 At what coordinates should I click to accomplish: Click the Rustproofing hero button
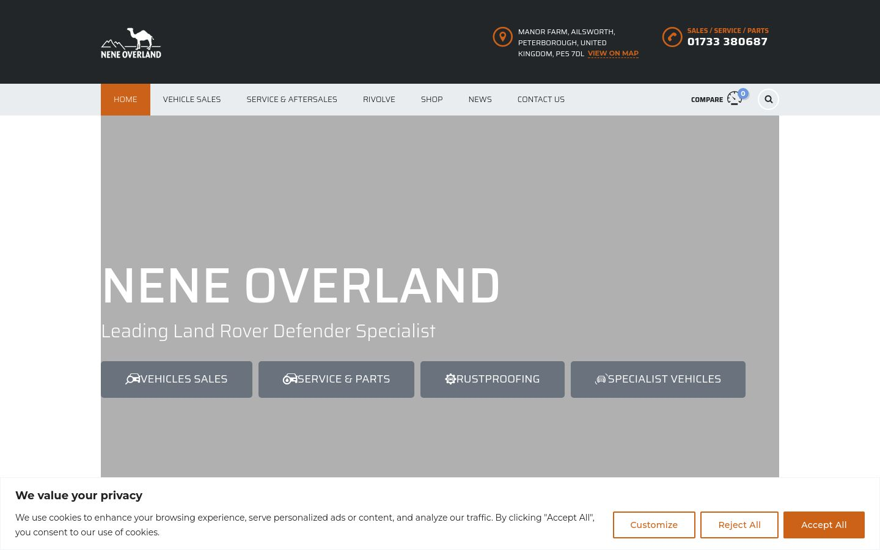(x=493, y=380)
